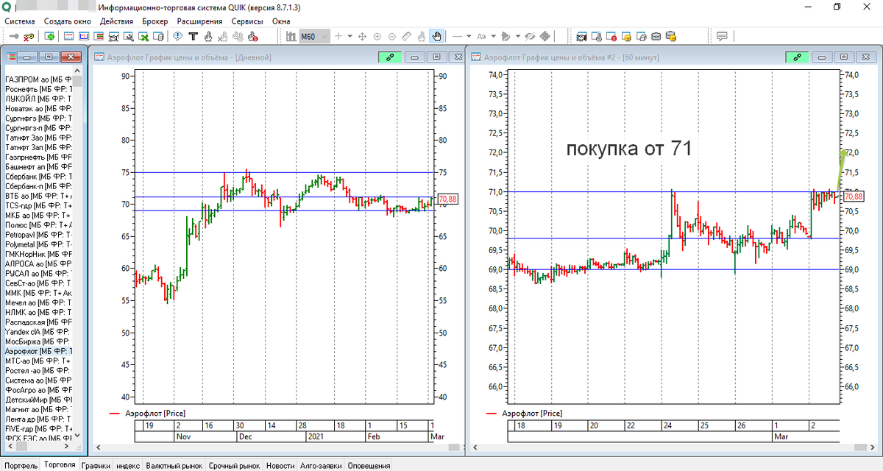
Task: Click the four-arrow move icon
Action: tap(361, 36)
